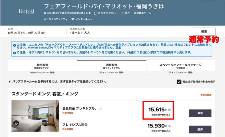Toggle 税金/全手数料込の料金を表示 checkbox
The width and height of the screenshot is (225, 137).
tap(179, 82)
